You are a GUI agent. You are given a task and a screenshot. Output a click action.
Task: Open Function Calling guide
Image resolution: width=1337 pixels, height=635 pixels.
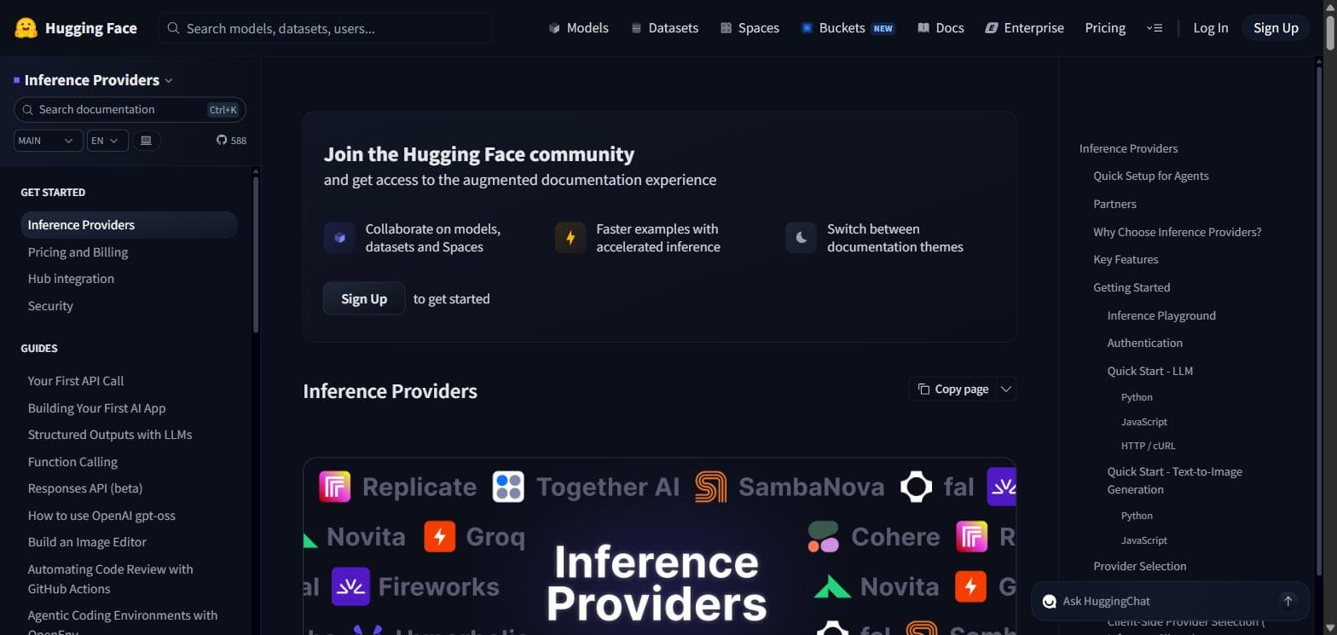pyautogui.click(x=72, y=462)
